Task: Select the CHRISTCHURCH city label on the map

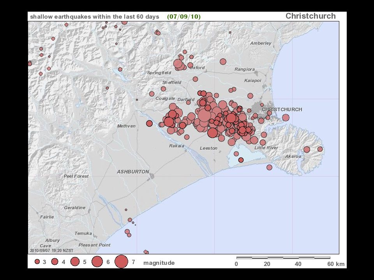Action: click(x=282, y=110)
